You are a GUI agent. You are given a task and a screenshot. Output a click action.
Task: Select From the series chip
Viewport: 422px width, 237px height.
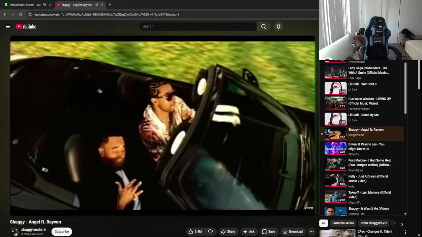click(343, 223)
